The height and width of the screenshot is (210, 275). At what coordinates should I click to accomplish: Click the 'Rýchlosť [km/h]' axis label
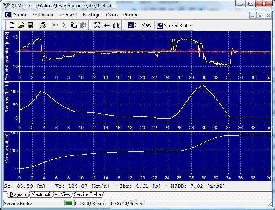tap(7, 97)
